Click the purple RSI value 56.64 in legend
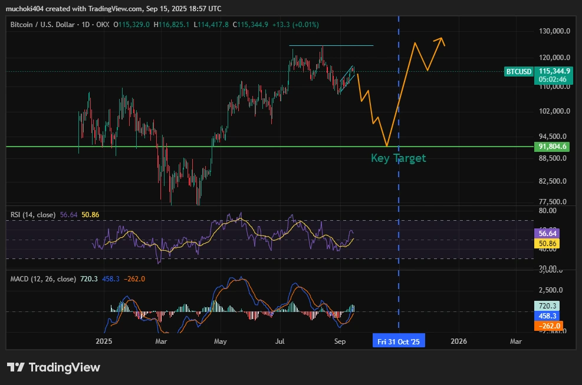The image size is (582, 385). (68, 215)
